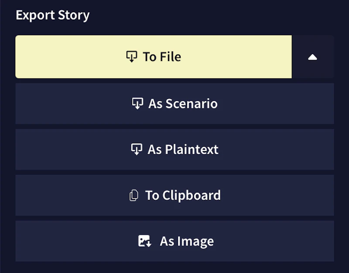Click the download icon on As Scenario
This screenshot has height=273, width=349.
[137, 104]
